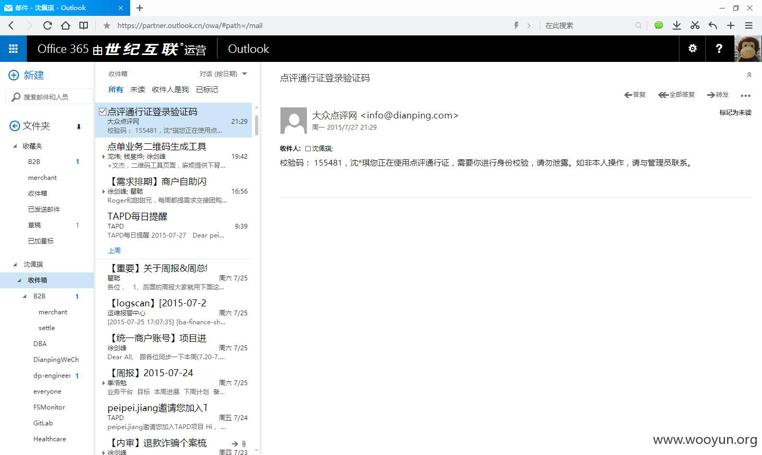Filter by 已标记 flagged messages
The height and width of the screenshot is (455, 762).
pyautogui.click(x=207, y=89)
